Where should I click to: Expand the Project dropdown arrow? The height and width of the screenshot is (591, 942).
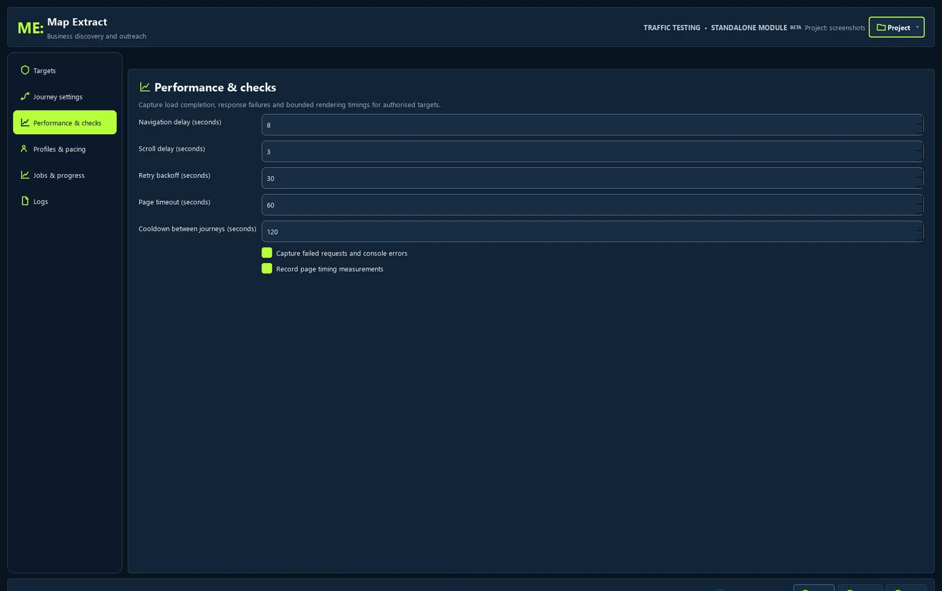click(x=917, y=27)
